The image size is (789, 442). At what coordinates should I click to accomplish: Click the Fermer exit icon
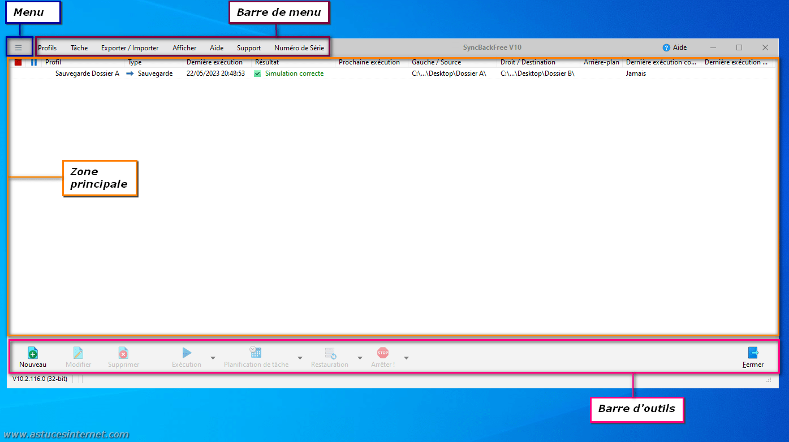tap(753, 353)
